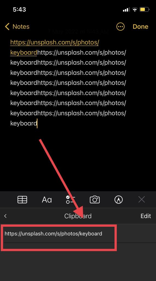Tap the battery indicator in status bar
Image resolution: width=156 pixels, height=281 pixels.
(x=145, y=10)
